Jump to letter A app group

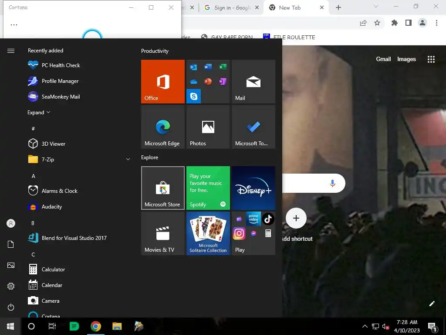click(33, 176)
